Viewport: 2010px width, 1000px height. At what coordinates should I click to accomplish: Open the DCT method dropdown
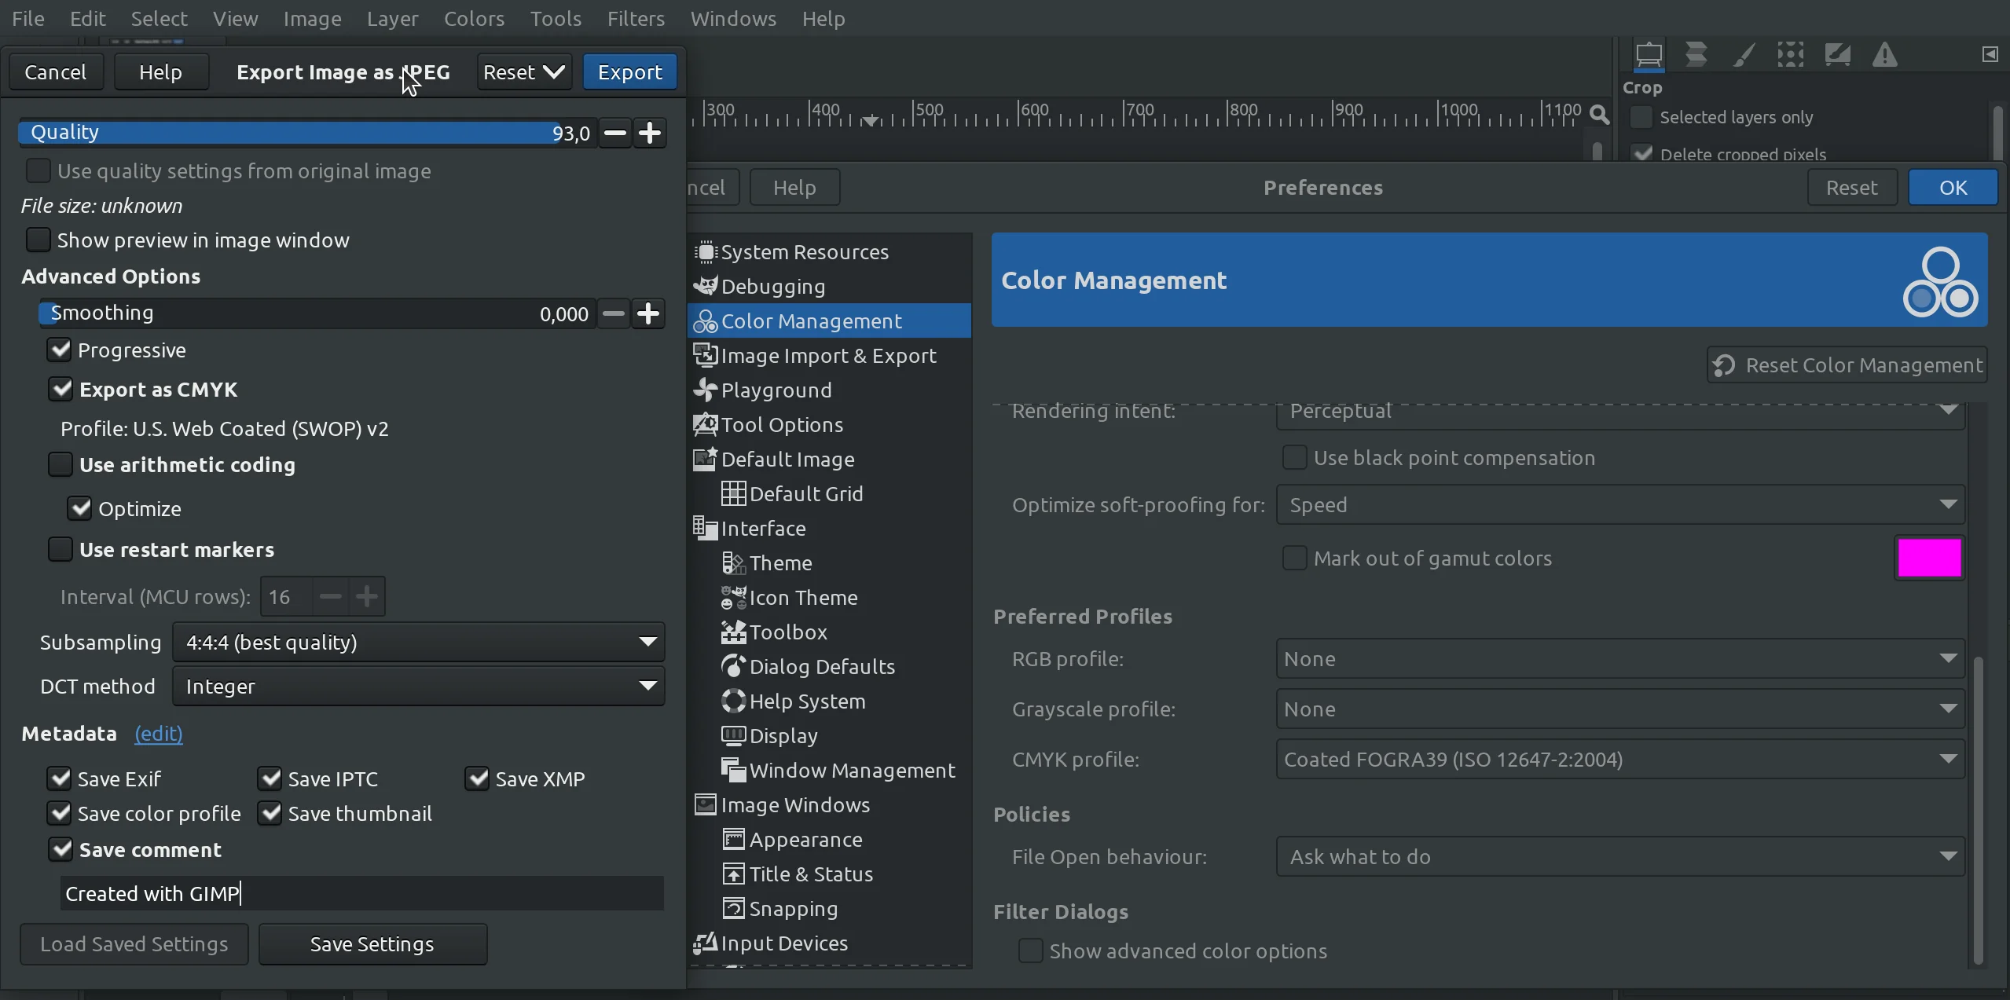tap(418, 687)
